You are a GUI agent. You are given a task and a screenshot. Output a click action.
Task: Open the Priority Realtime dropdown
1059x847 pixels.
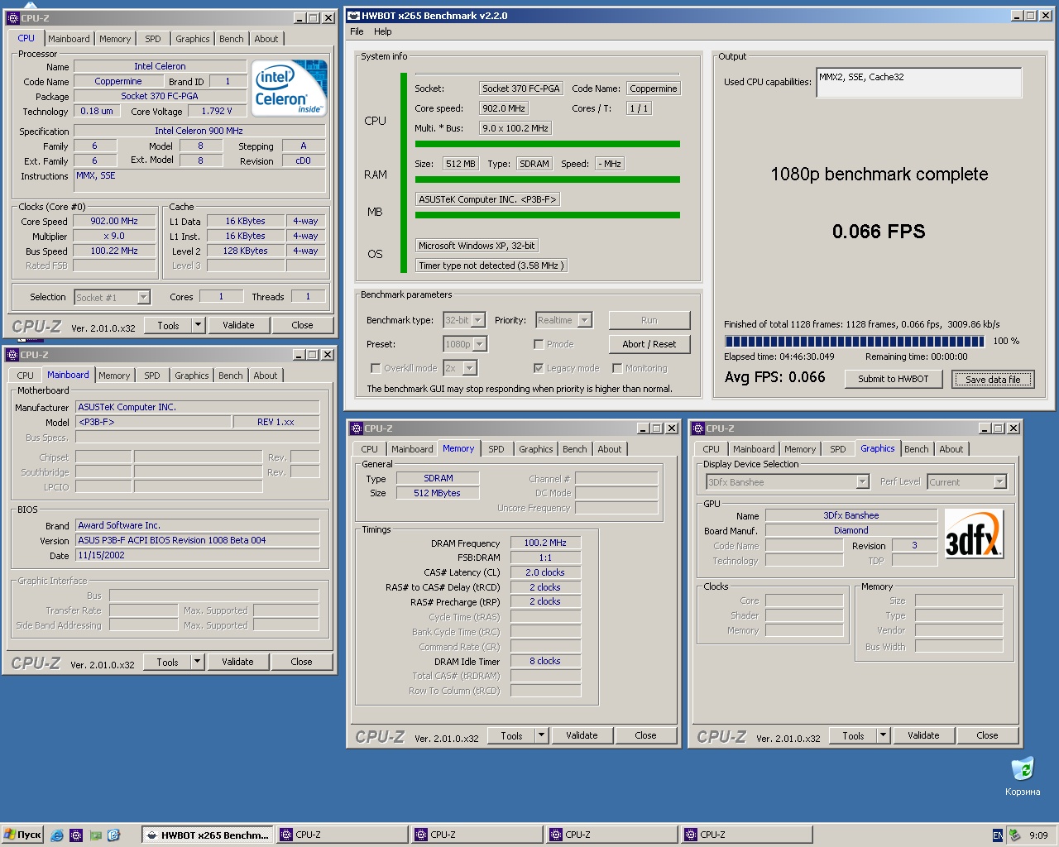point(585,320)
